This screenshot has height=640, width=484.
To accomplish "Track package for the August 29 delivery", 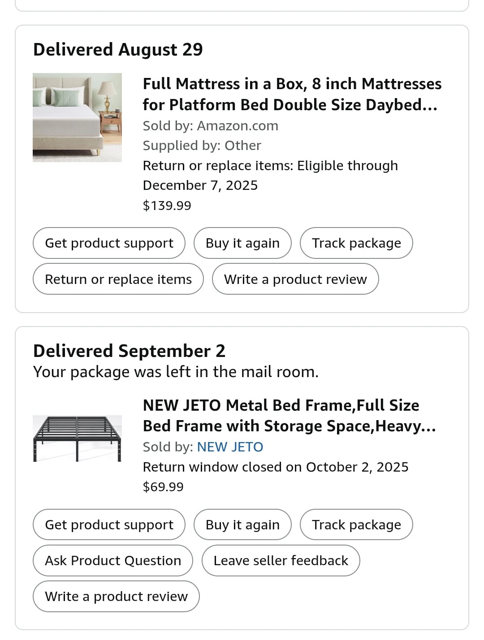I will [356, 243].
